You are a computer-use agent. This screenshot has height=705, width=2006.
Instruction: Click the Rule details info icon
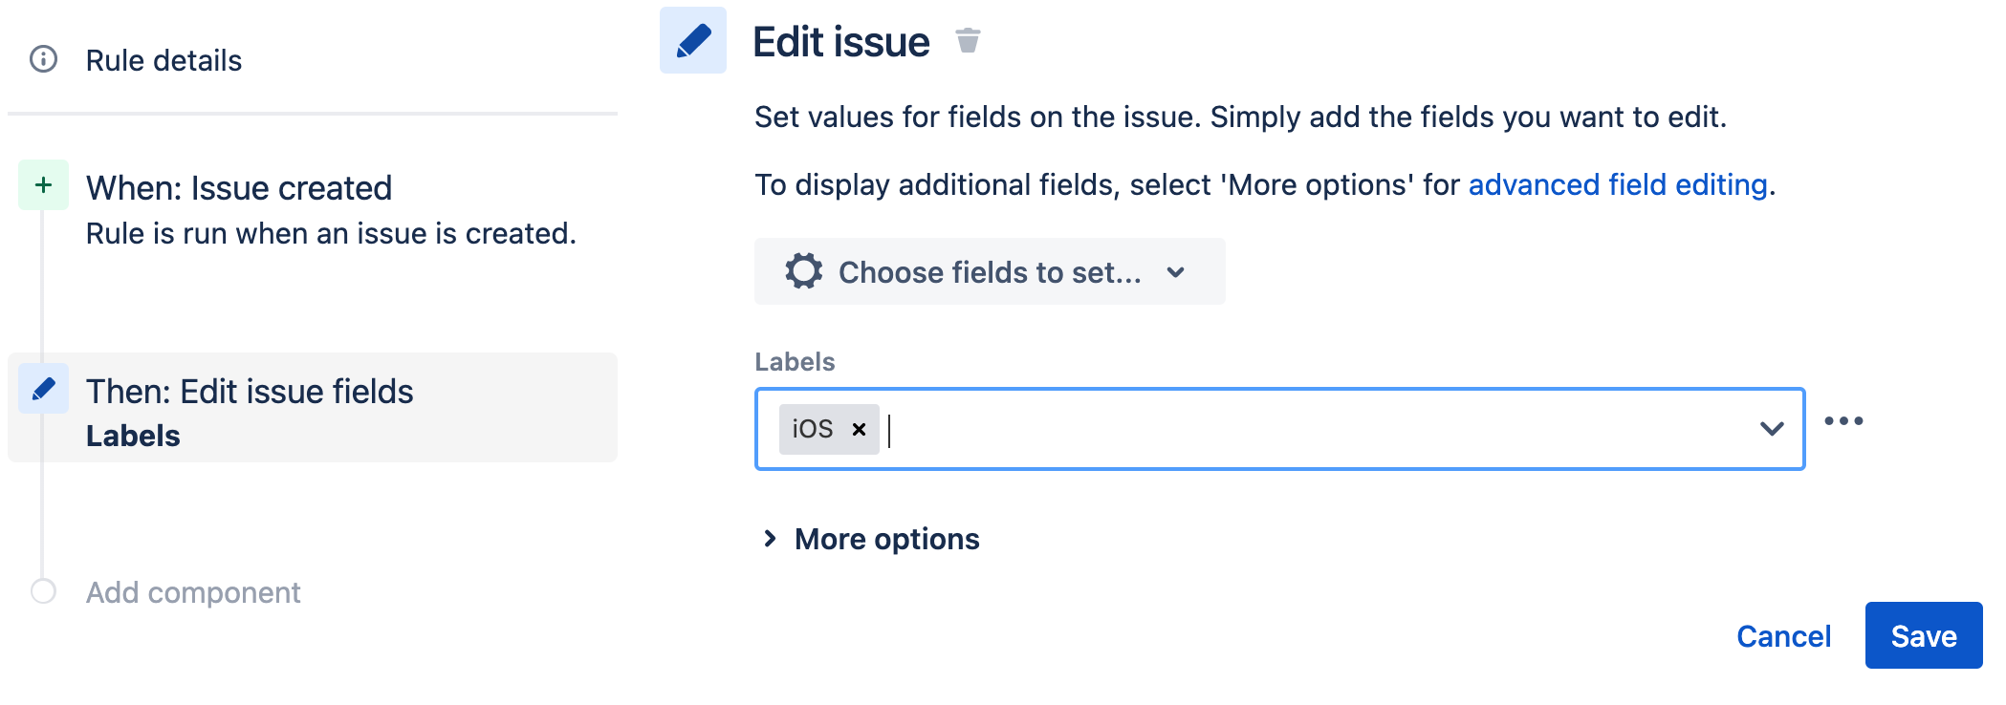point(44,59)
